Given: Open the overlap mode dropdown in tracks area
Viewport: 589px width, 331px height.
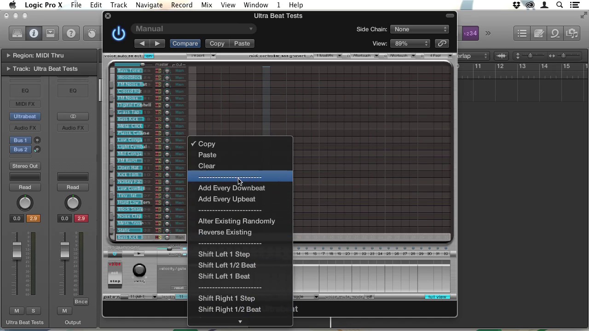Looking at the screenshot, I should 473,56.
